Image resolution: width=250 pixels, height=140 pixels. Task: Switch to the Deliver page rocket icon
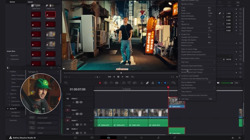click(175, 138)
